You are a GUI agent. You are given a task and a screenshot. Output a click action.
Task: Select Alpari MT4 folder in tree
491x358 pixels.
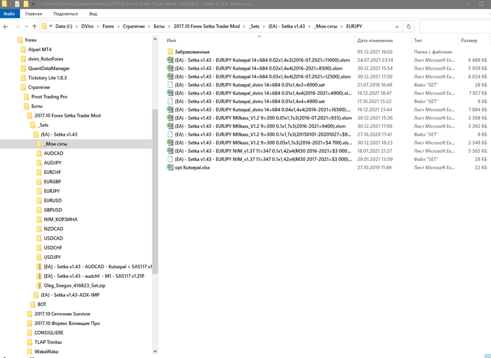tap(40, 50)
